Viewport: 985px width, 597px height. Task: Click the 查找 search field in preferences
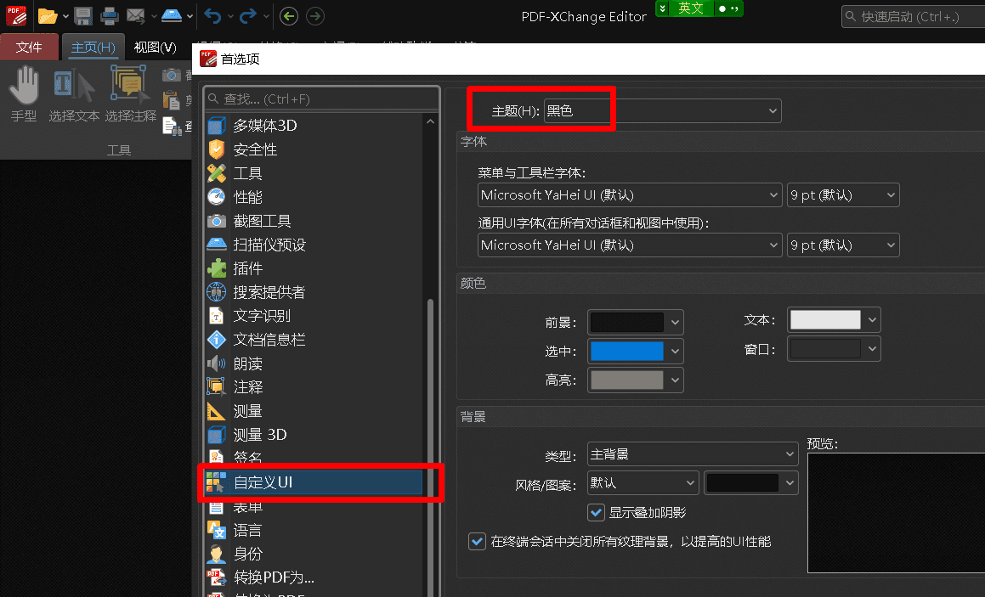tap(323, 99)
